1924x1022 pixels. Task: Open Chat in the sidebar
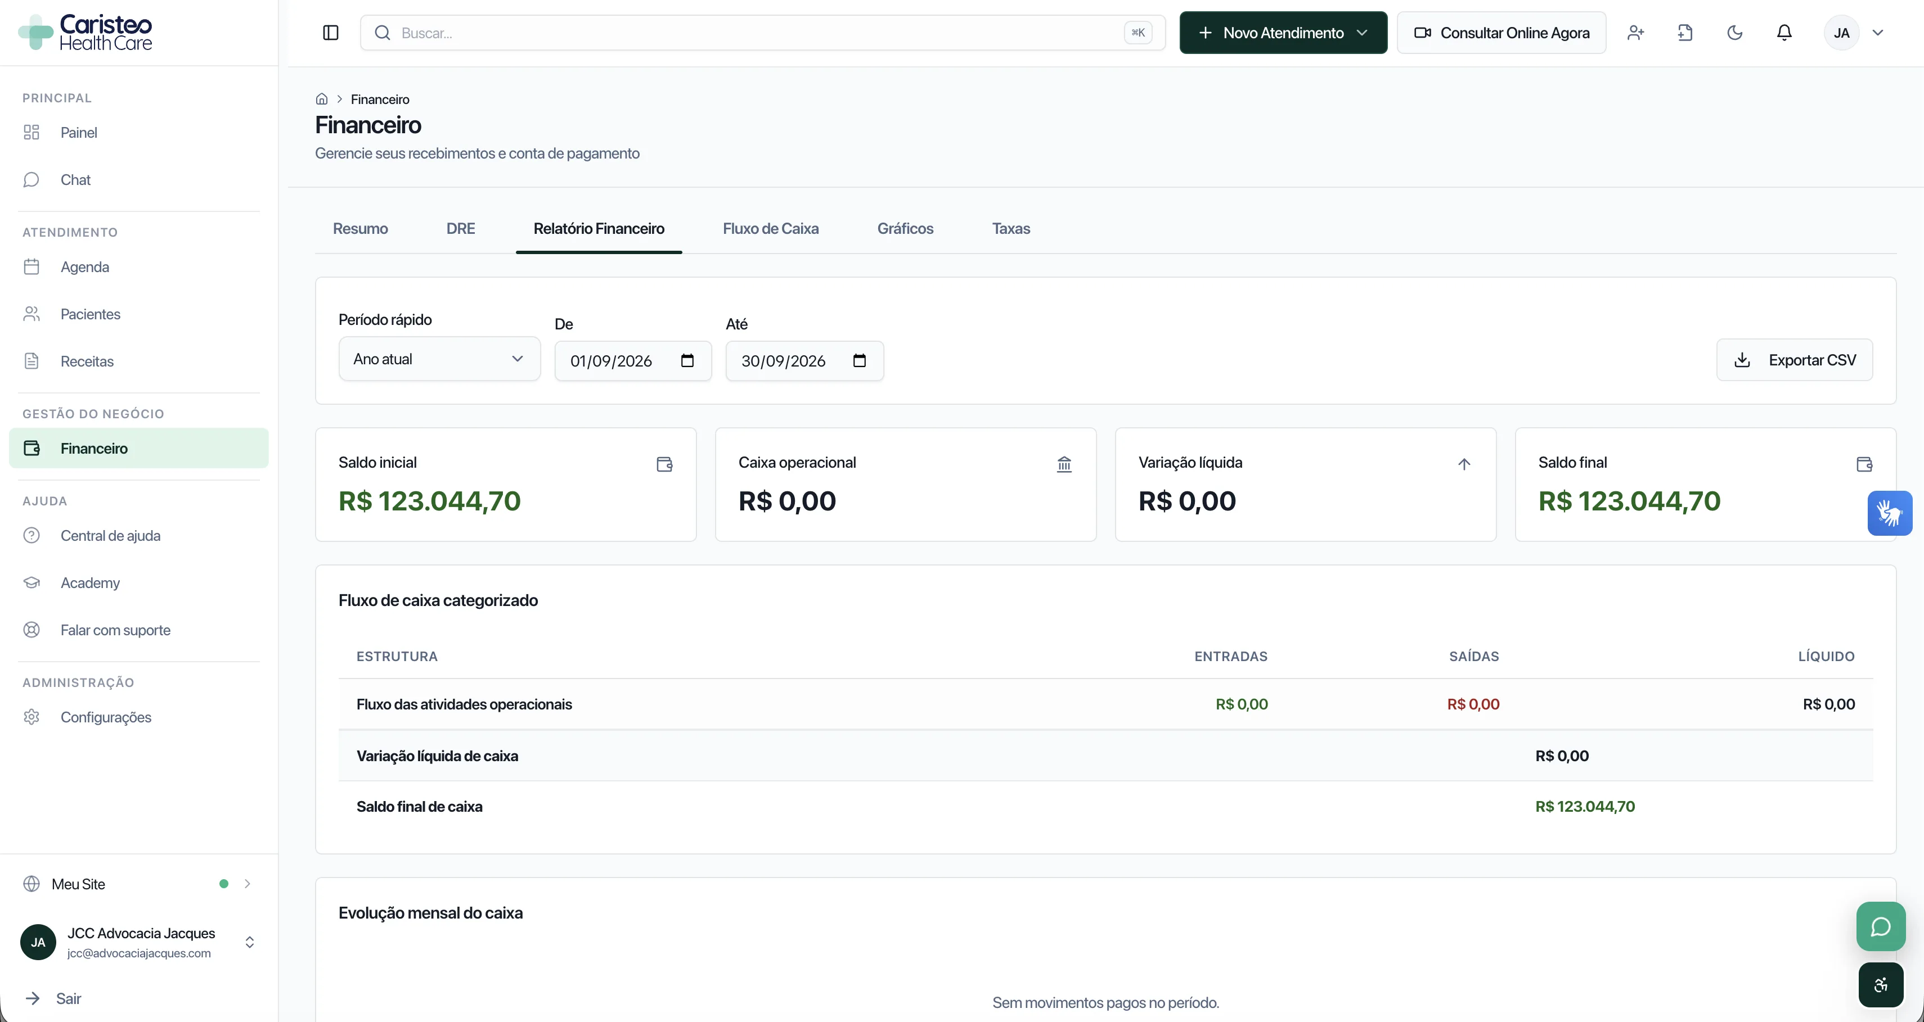(139, 180)
